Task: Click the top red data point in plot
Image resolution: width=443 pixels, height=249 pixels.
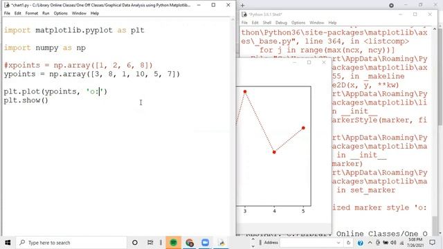Action: pyautogui.click(x=245, y=92)
